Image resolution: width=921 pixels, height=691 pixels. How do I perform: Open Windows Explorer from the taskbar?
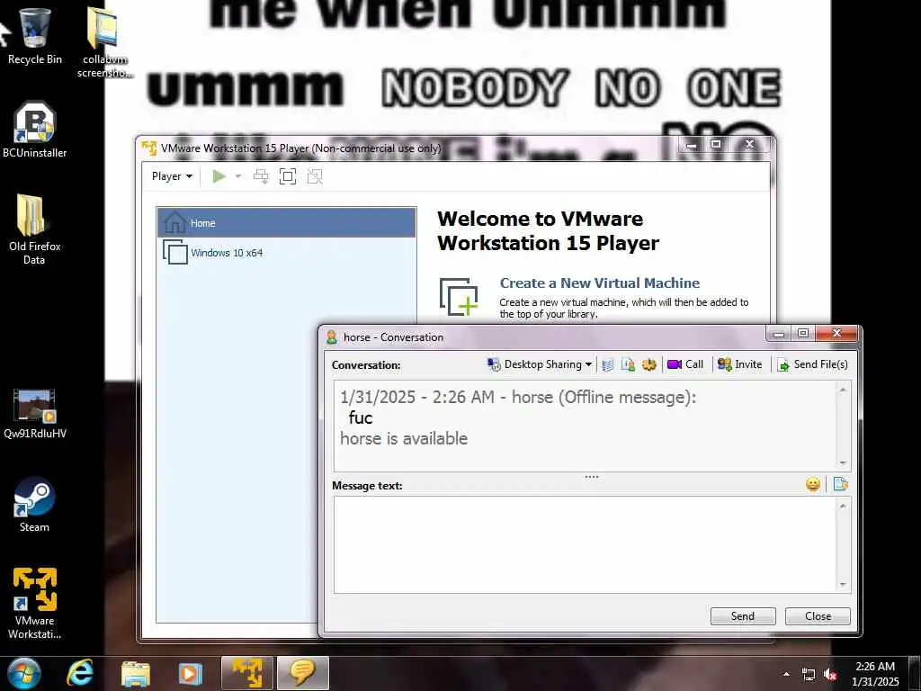pyautogui.click(x=136, y=673)
